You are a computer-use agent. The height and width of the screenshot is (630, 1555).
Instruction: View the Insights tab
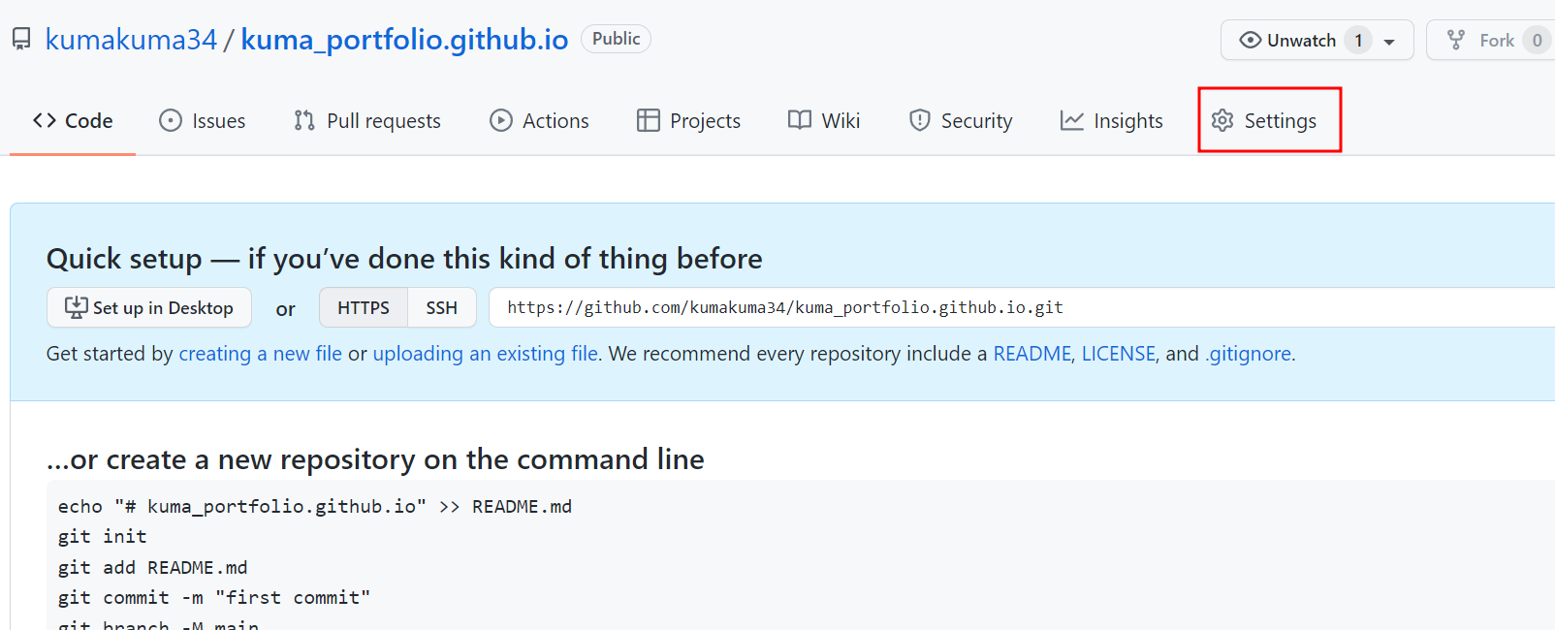coord(1111,120)
